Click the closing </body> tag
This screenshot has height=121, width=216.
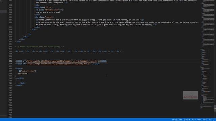point(22,83)
